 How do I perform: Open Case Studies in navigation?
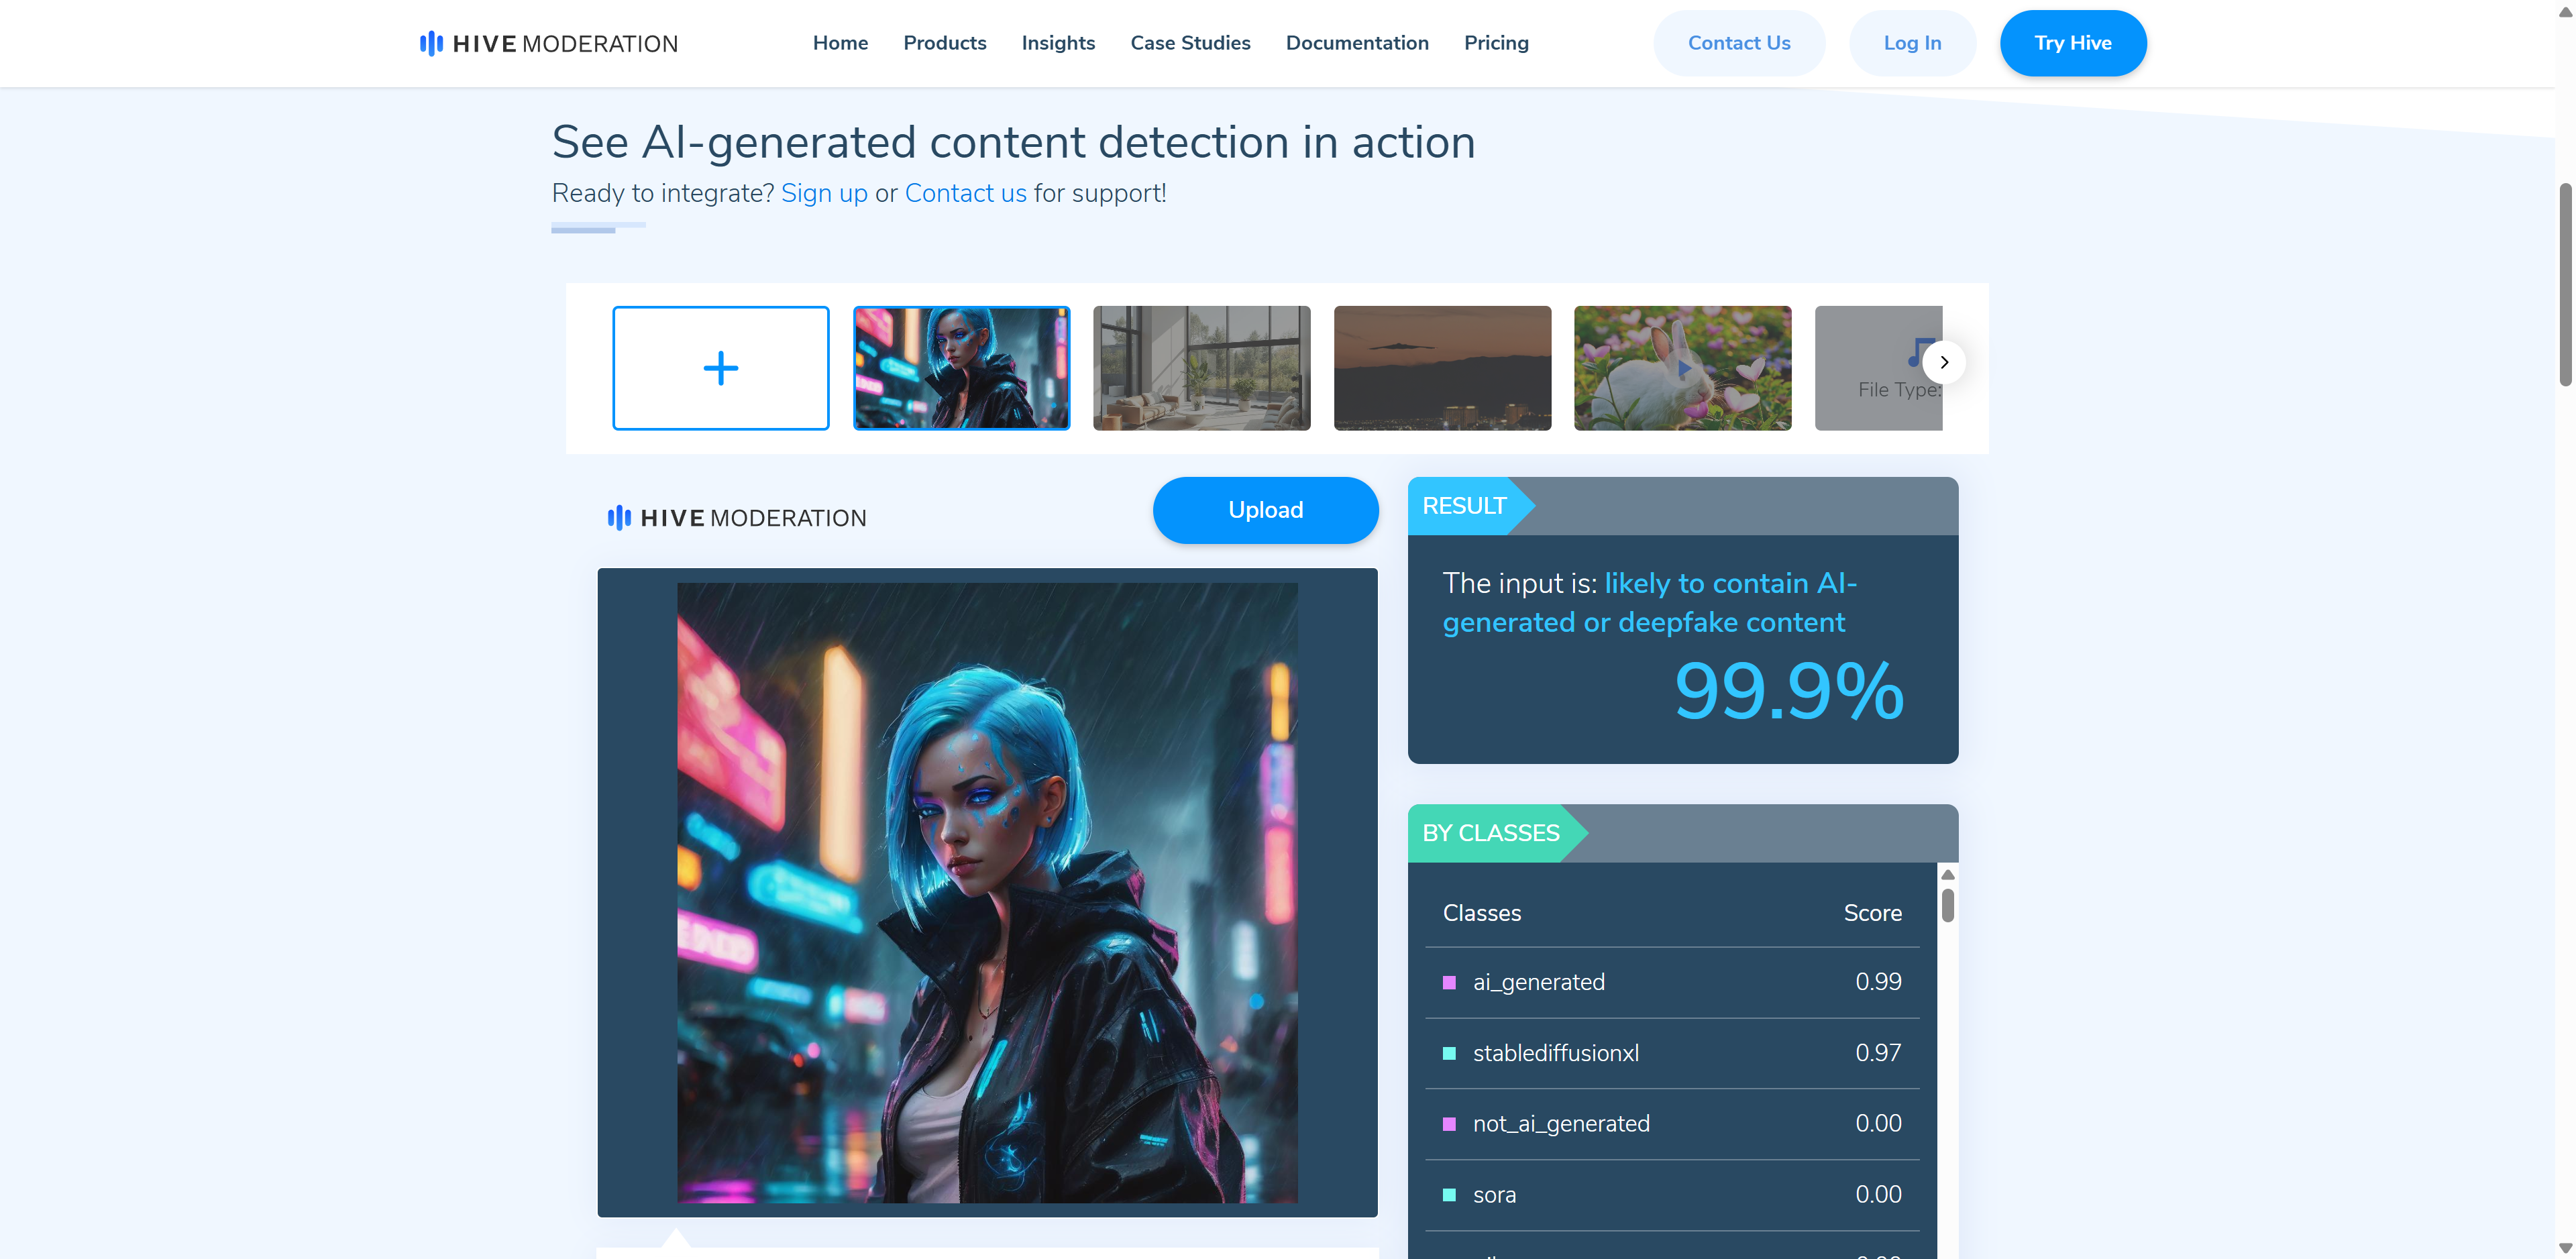coord(1189,43)
